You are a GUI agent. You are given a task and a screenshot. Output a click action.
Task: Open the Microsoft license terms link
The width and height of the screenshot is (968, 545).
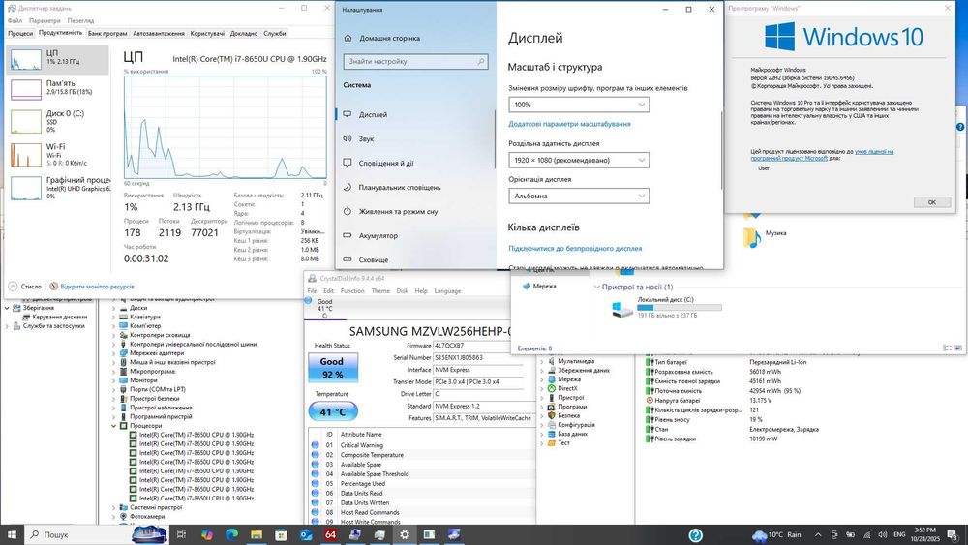tap(822, 154)
